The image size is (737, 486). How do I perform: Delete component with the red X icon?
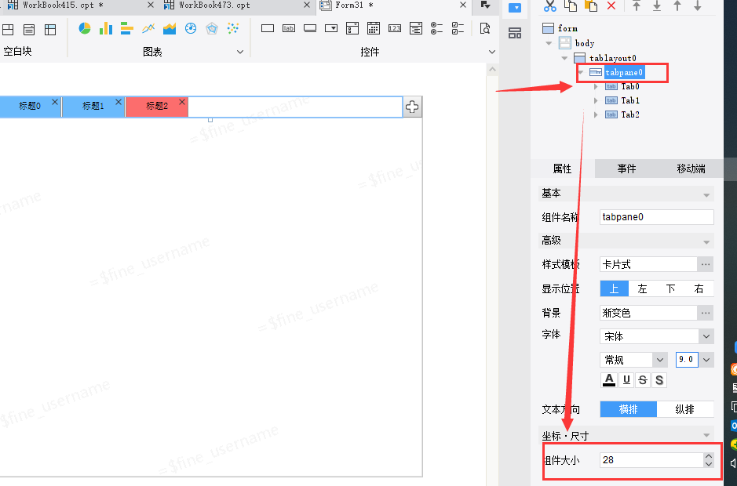coord(611,5)
